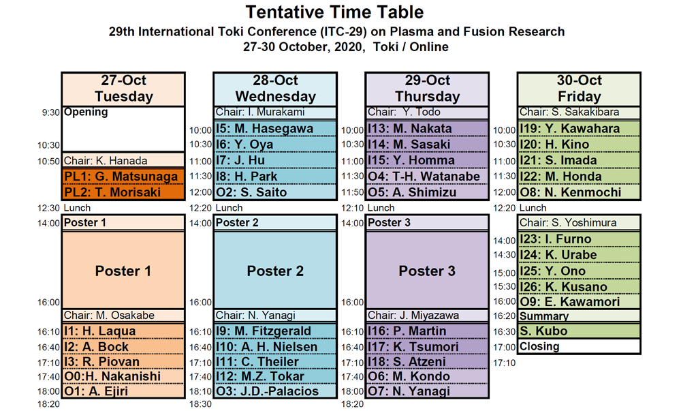Click the Summary row on Friday
This screenshot has height=411, width=681.
[x=579, y=316]
